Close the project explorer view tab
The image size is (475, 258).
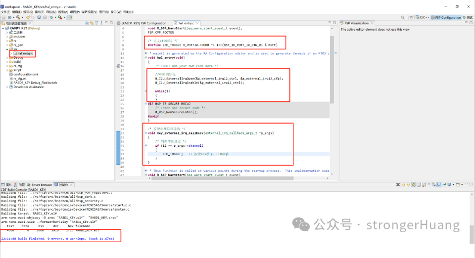tap(30, 23)
